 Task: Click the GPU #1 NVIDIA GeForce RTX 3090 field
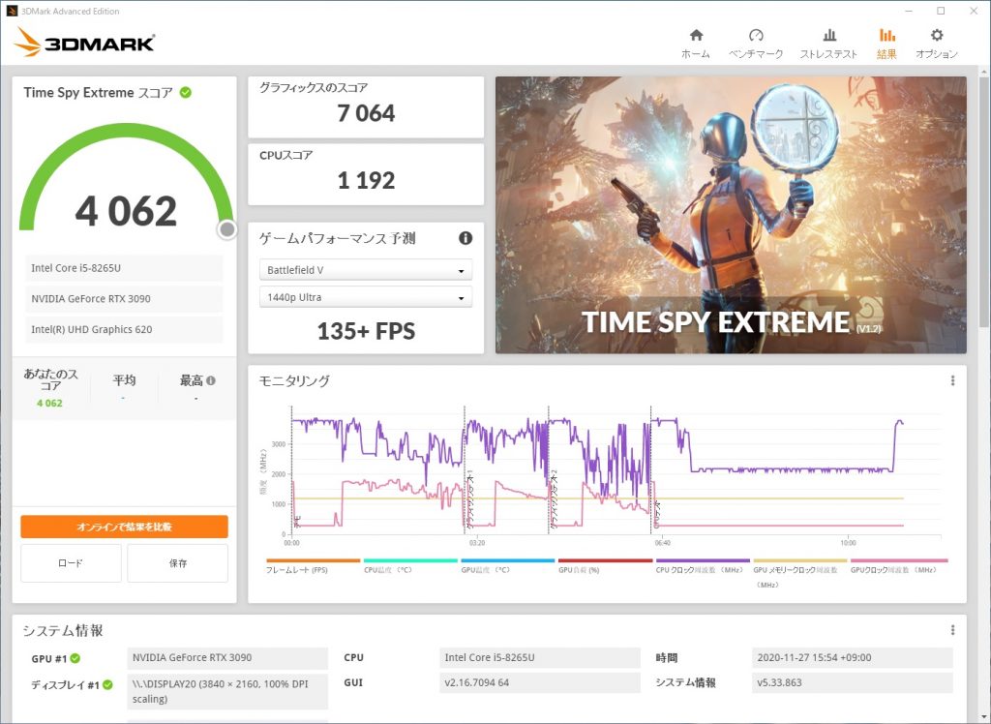click(x=227, y=657)
